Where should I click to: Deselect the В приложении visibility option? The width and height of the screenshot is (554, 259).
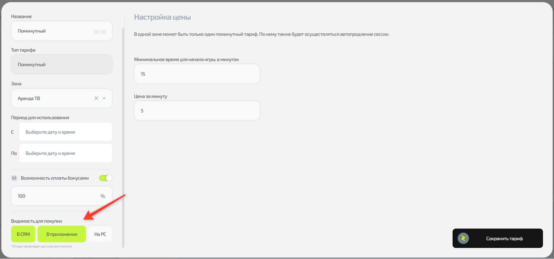click(62, 234)
